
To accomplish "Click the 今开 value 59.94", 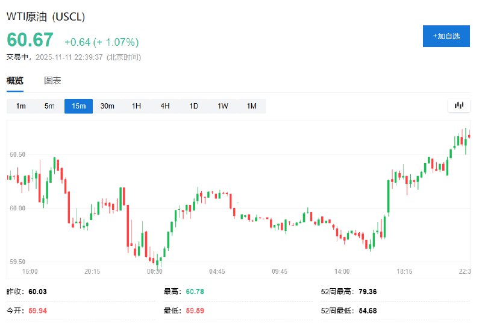I will (x=37, y=311).
